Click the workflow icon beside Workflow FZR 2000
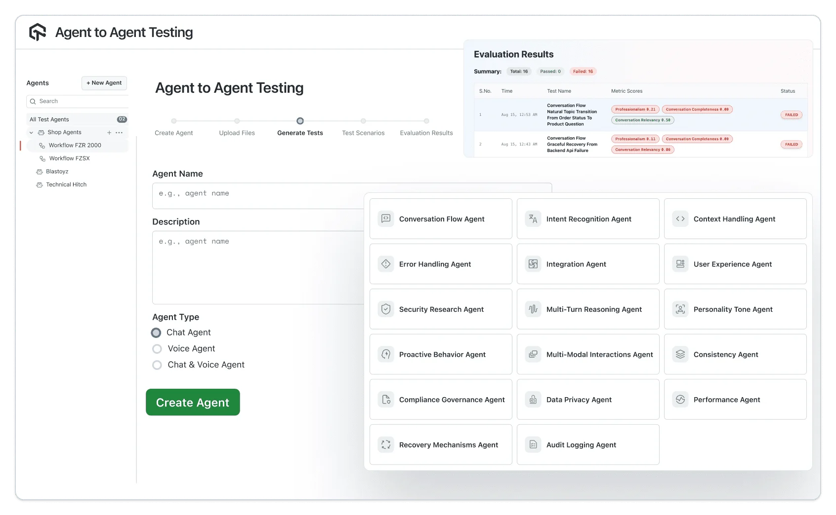 coord(42,145)
